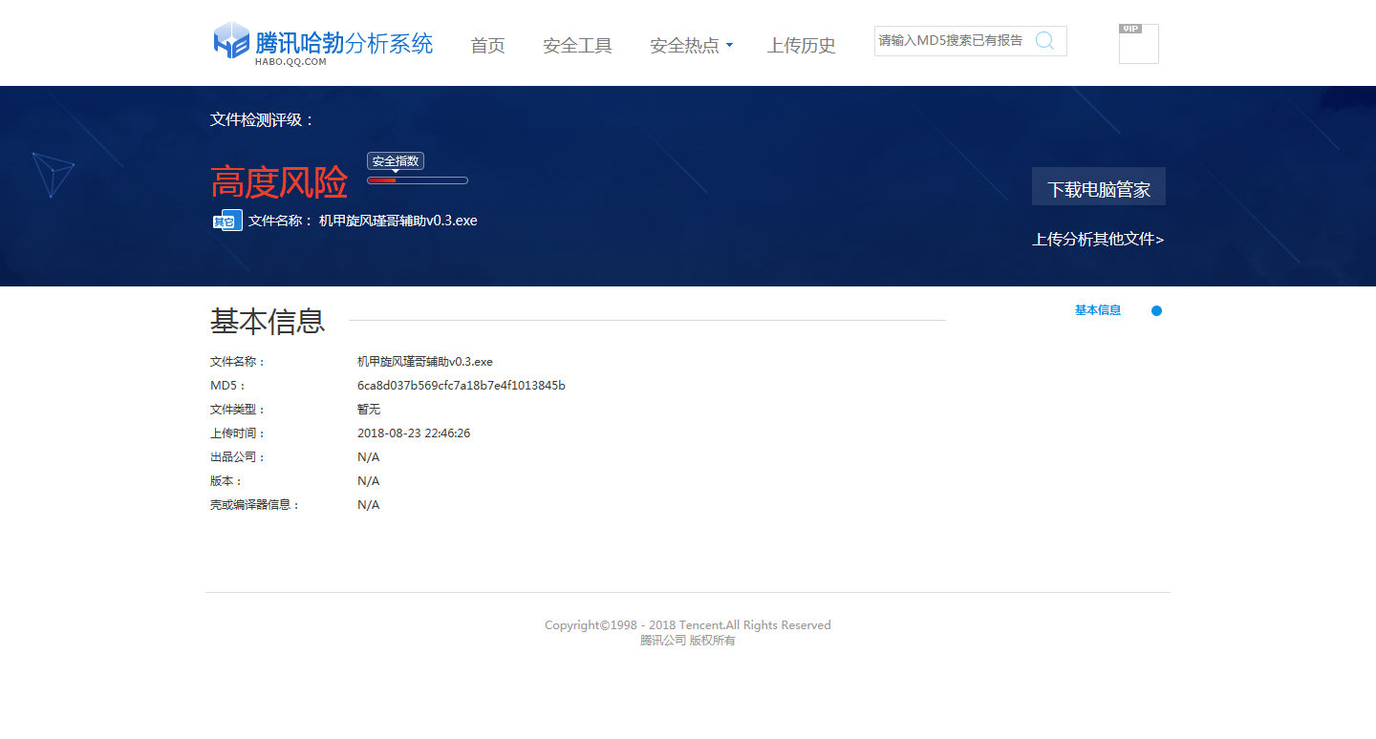Click the 安全指数 tooltip badge
Image resolution: width=1376 pixels, height=739 pixels.
[396, 161]
